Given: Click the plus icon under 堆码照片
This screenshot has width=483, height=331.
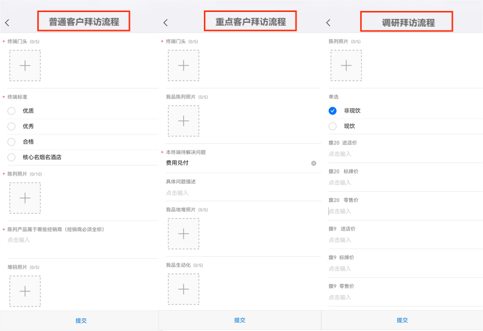Looking at the screenshot, I should coord(25,291).
